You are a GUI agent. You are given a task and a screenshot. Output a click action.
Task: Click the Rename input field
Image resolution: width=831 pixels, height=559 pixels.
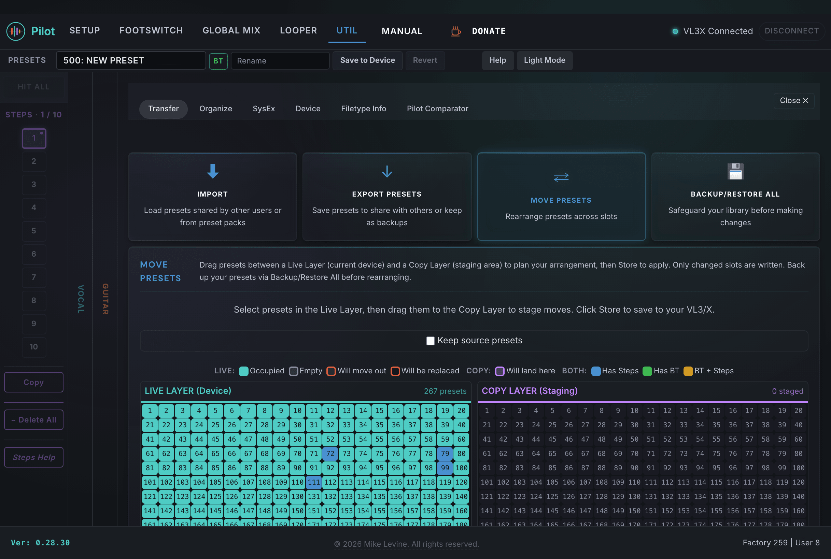point(280,61)
